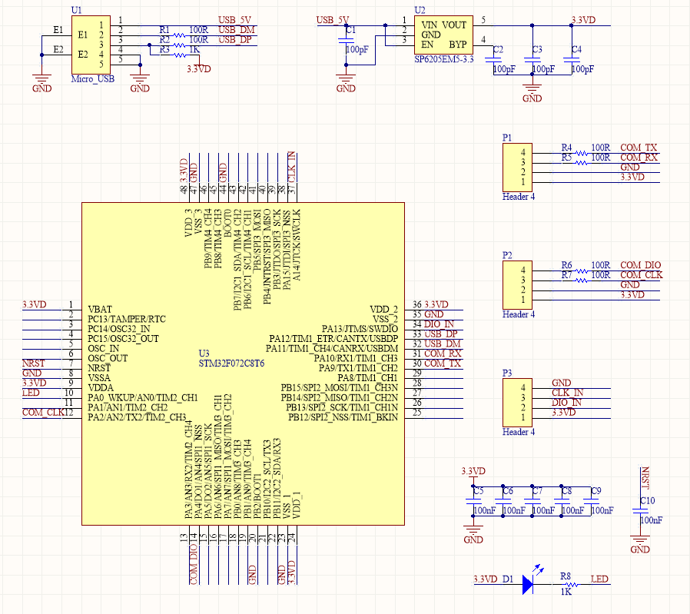Viewport: 690px width, 614px height.
Task: Select capacitor C4 symbol
Action: pyautogui.click(x=571, y=60)
